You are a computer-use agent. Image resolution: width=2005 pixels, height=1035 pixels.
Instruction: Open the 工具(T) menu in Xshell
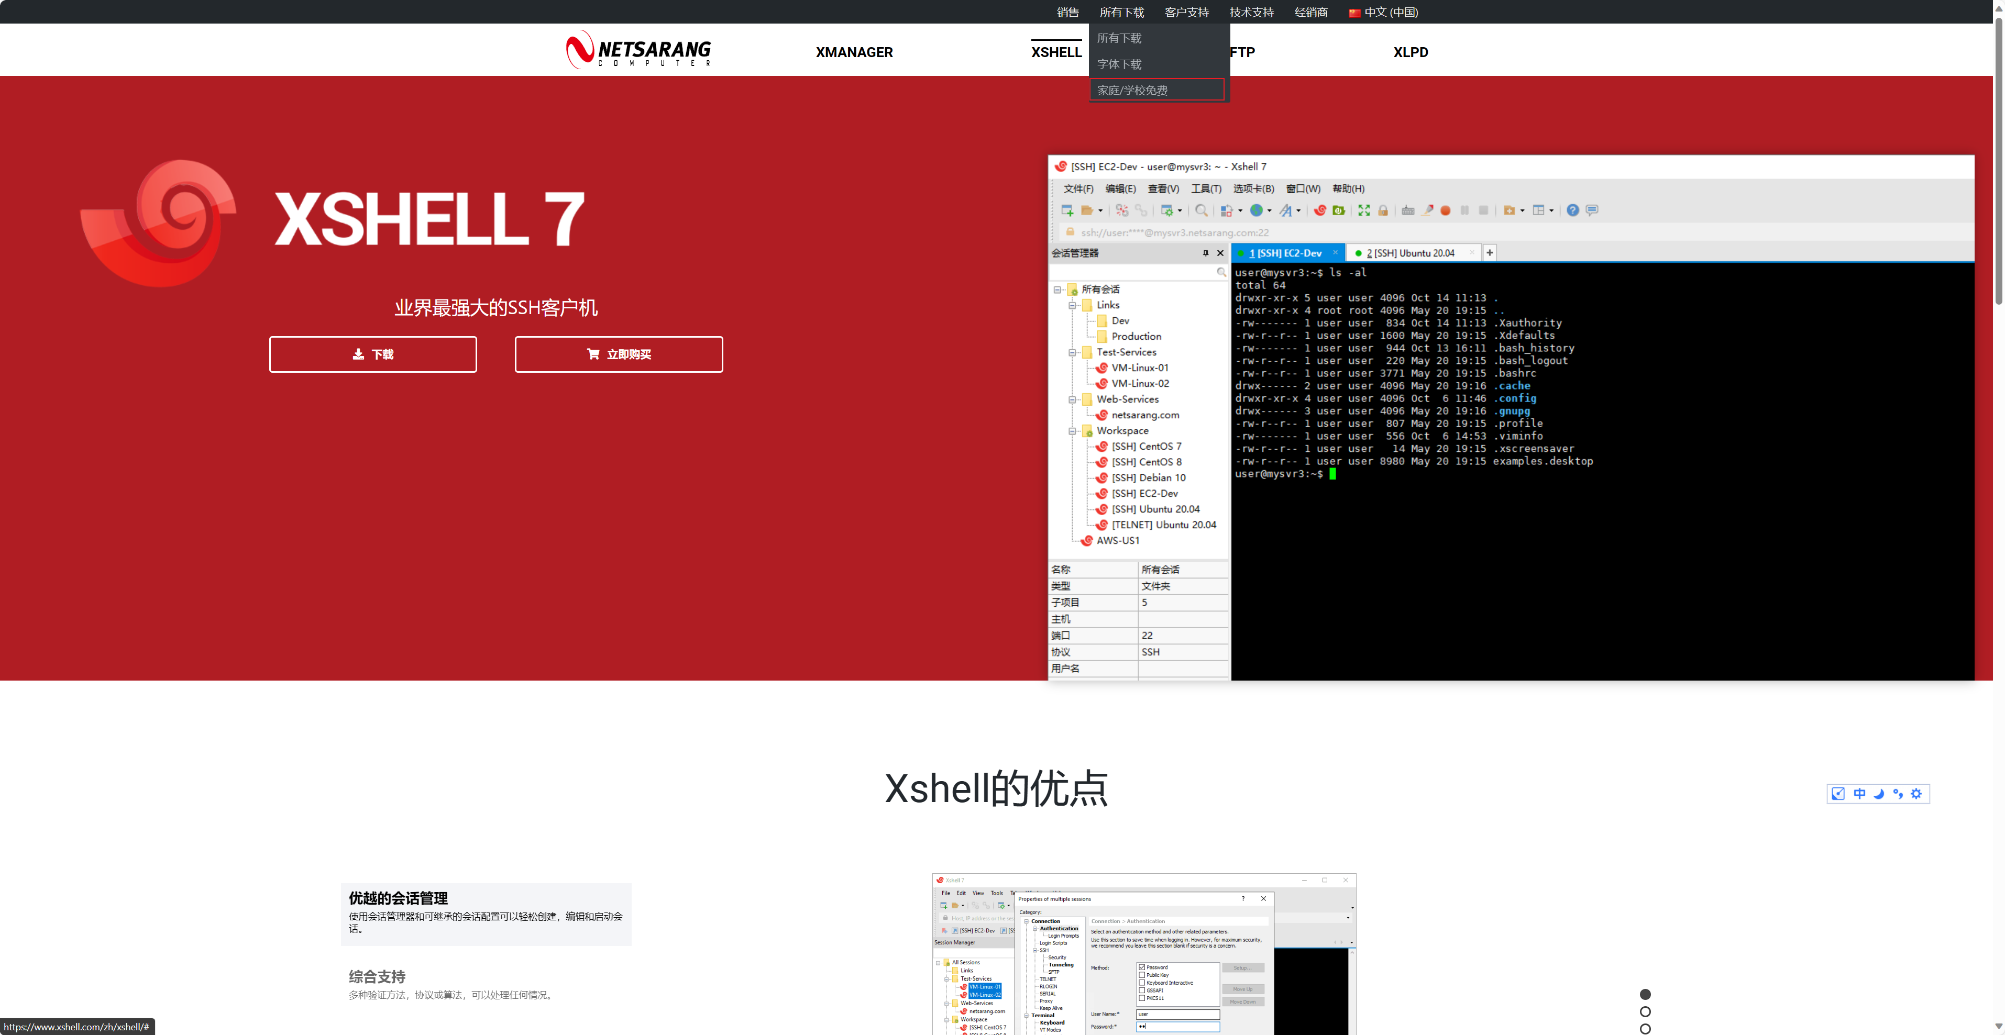click(x=1206, y=188)
